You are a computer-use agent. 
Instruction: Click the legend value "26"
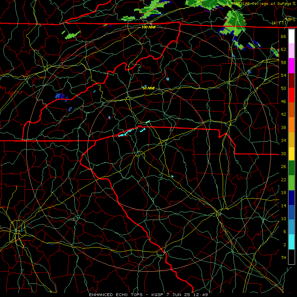coord(283,167)
